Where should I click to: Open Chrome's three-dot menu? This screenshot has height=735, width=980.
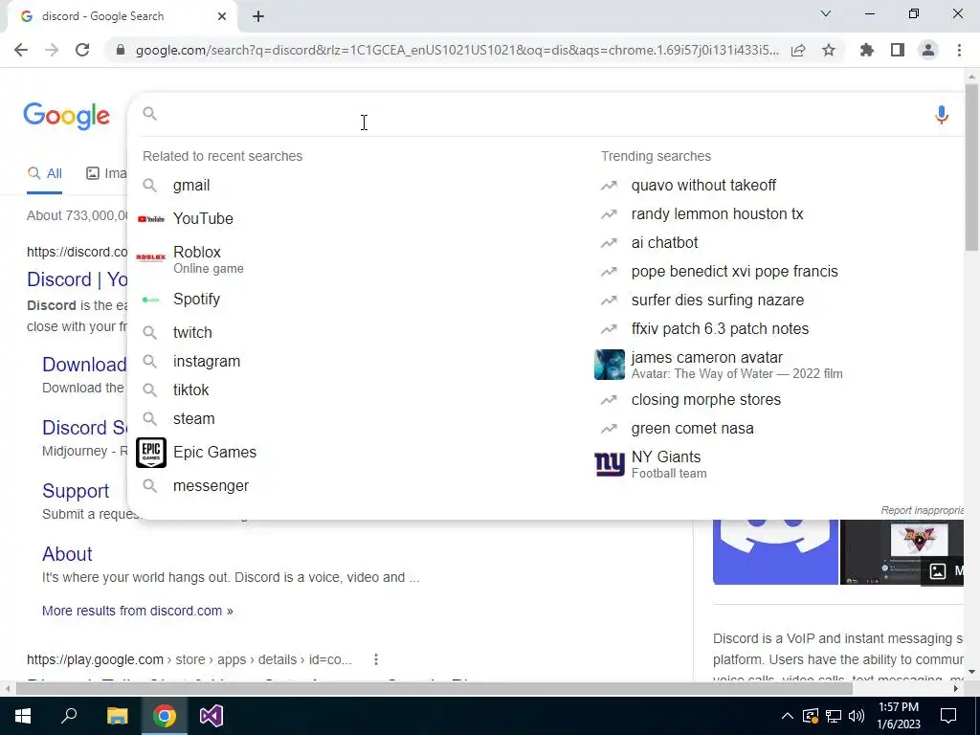click(x=959, y=50)
